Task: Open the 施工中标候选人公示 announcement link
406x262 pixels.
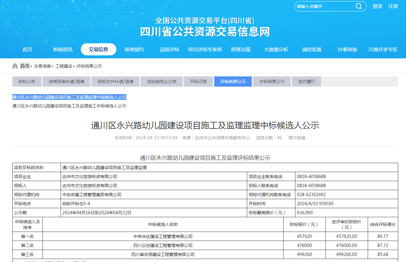Action: [69, 106]
